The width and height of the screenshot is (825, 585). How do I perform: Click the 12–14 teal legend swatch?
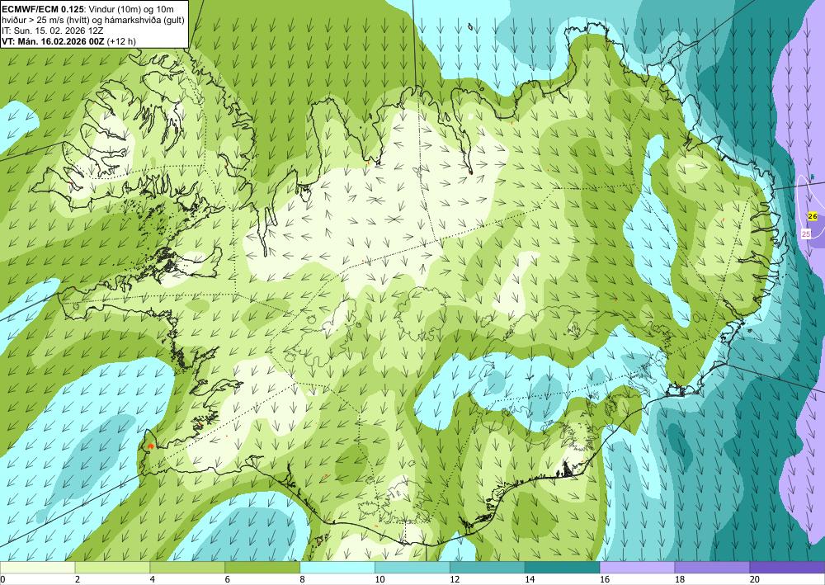point(488,568)
